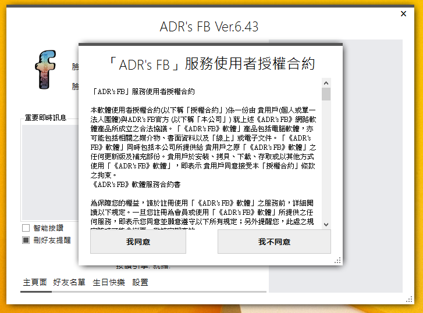Enable the 智能按讚 checkbox
This screenshot has height=313, width=423.
26,228
